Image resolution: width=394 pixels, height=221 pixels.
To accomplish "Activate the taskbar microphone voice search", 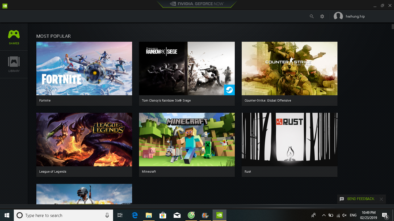I will [x=107, y=215].
